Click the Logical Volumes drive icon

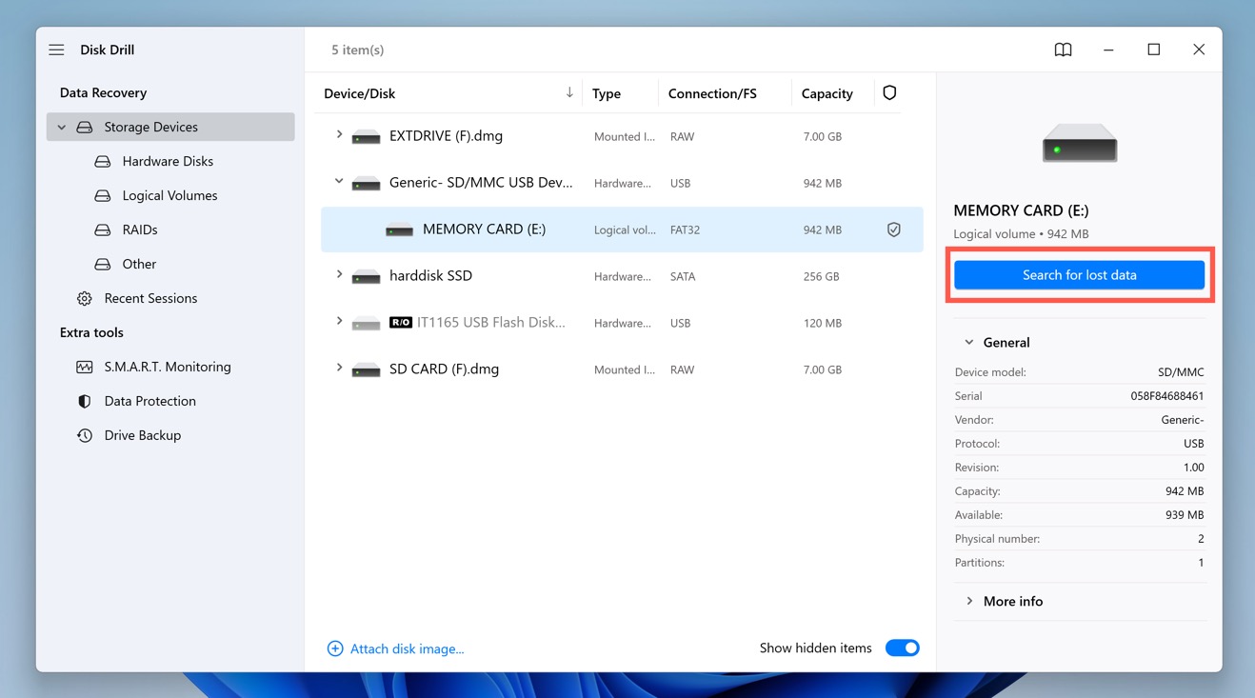103,196
